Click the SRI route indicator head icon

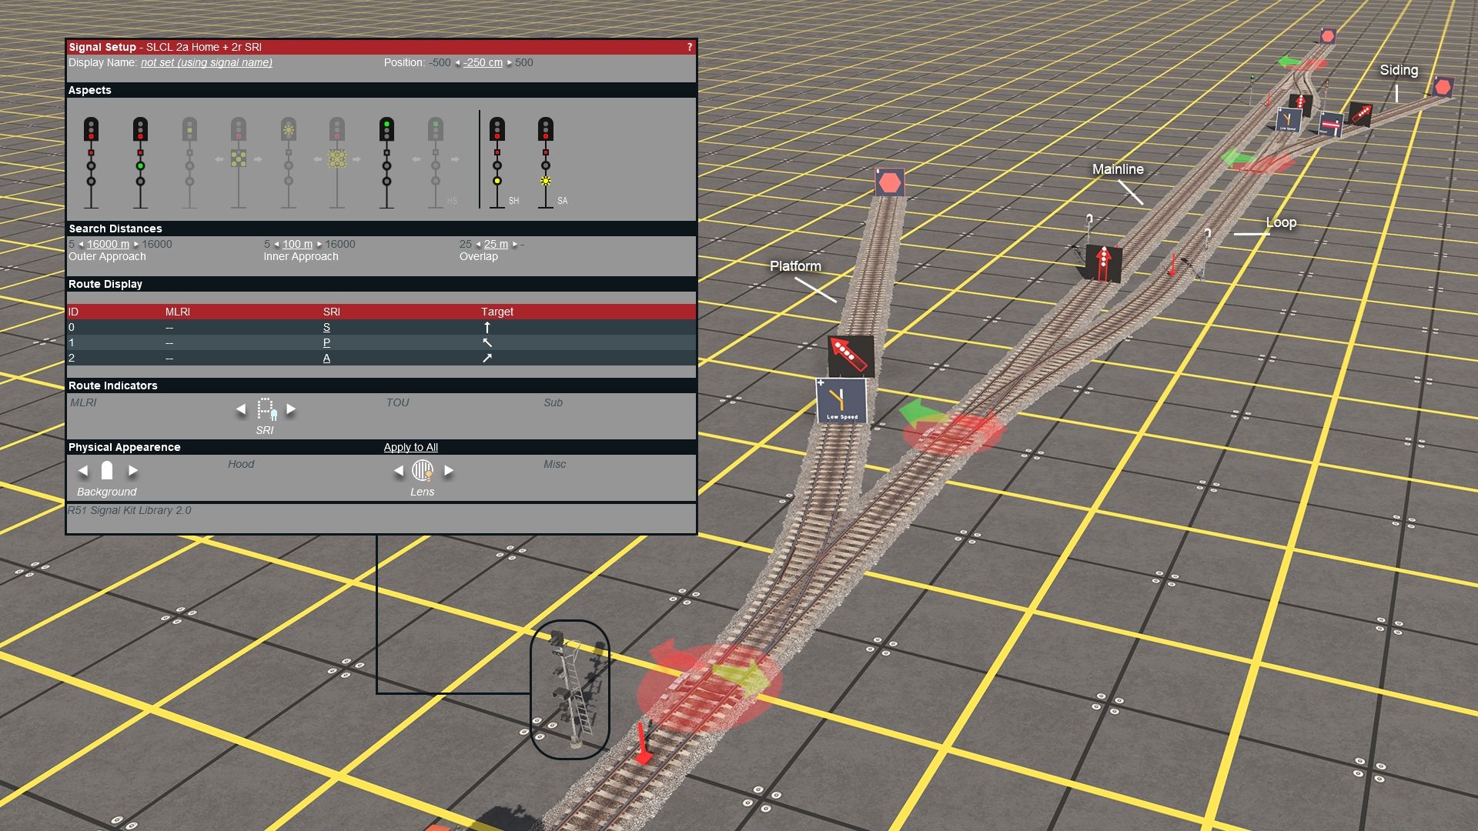coord(265,409)
